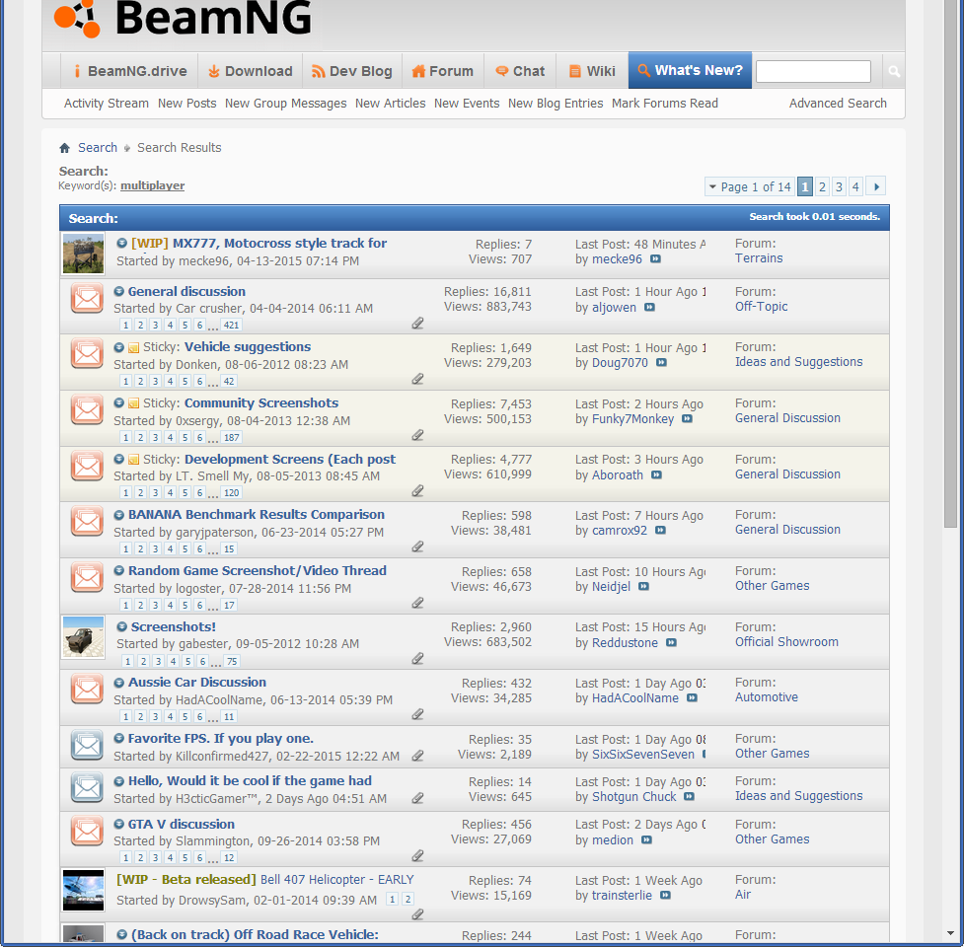Click the attachment paperclip on Favorite FPS row
The image size is (964, 947).
pyautogui.click(x=417, y=756)
